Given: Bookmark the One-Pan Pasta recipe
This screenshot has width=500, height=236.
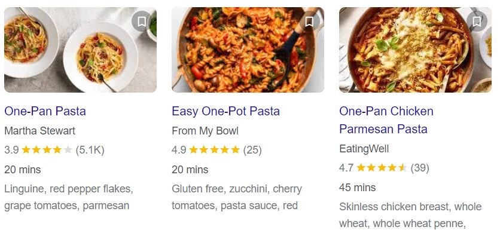Looking at the screenshot, I should click(x=142, y=22).
